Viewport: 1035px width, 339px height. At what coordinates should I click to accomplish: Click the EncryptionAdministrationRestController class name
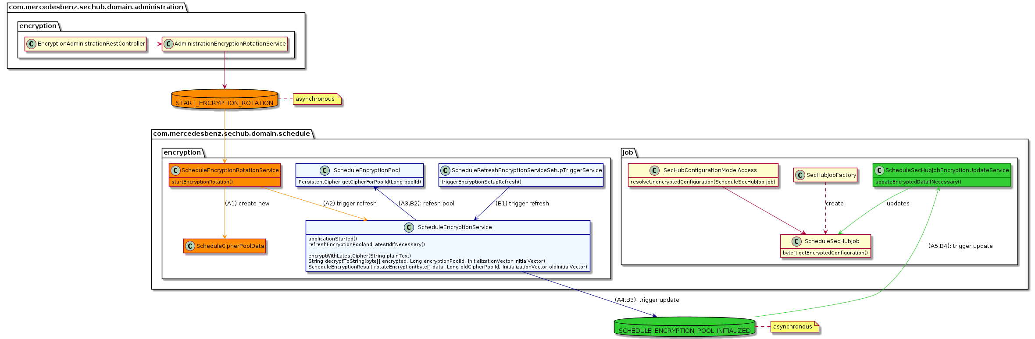click(91, 44)
